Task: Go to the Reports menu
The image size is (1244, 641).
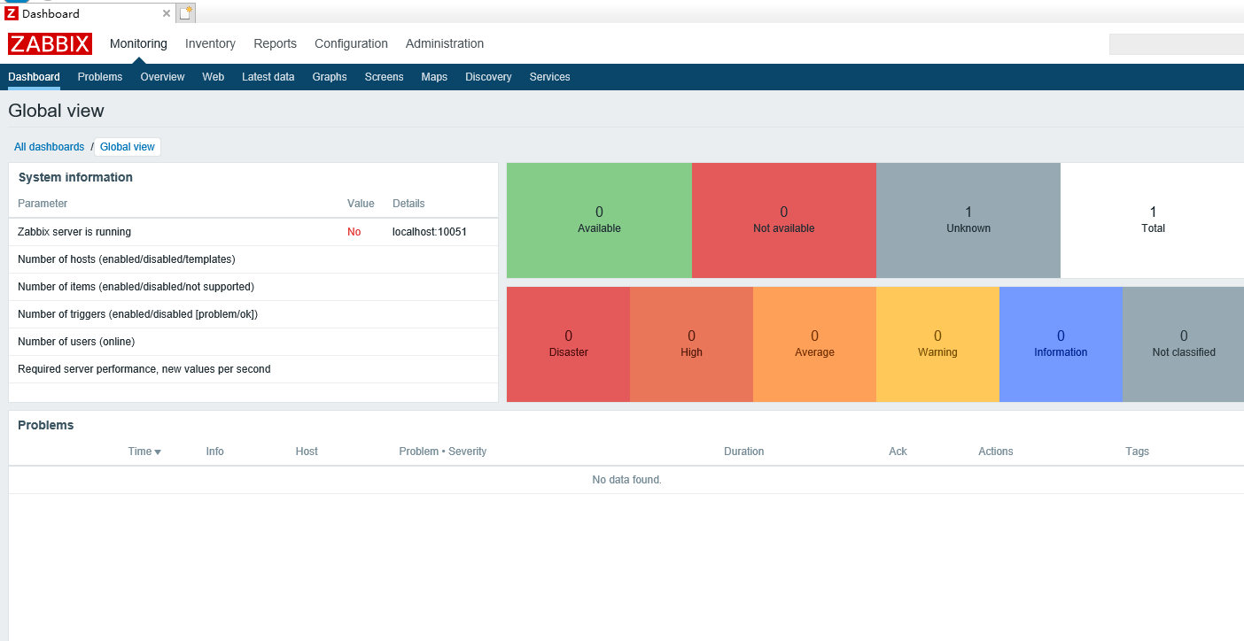Action: (275, 43)
